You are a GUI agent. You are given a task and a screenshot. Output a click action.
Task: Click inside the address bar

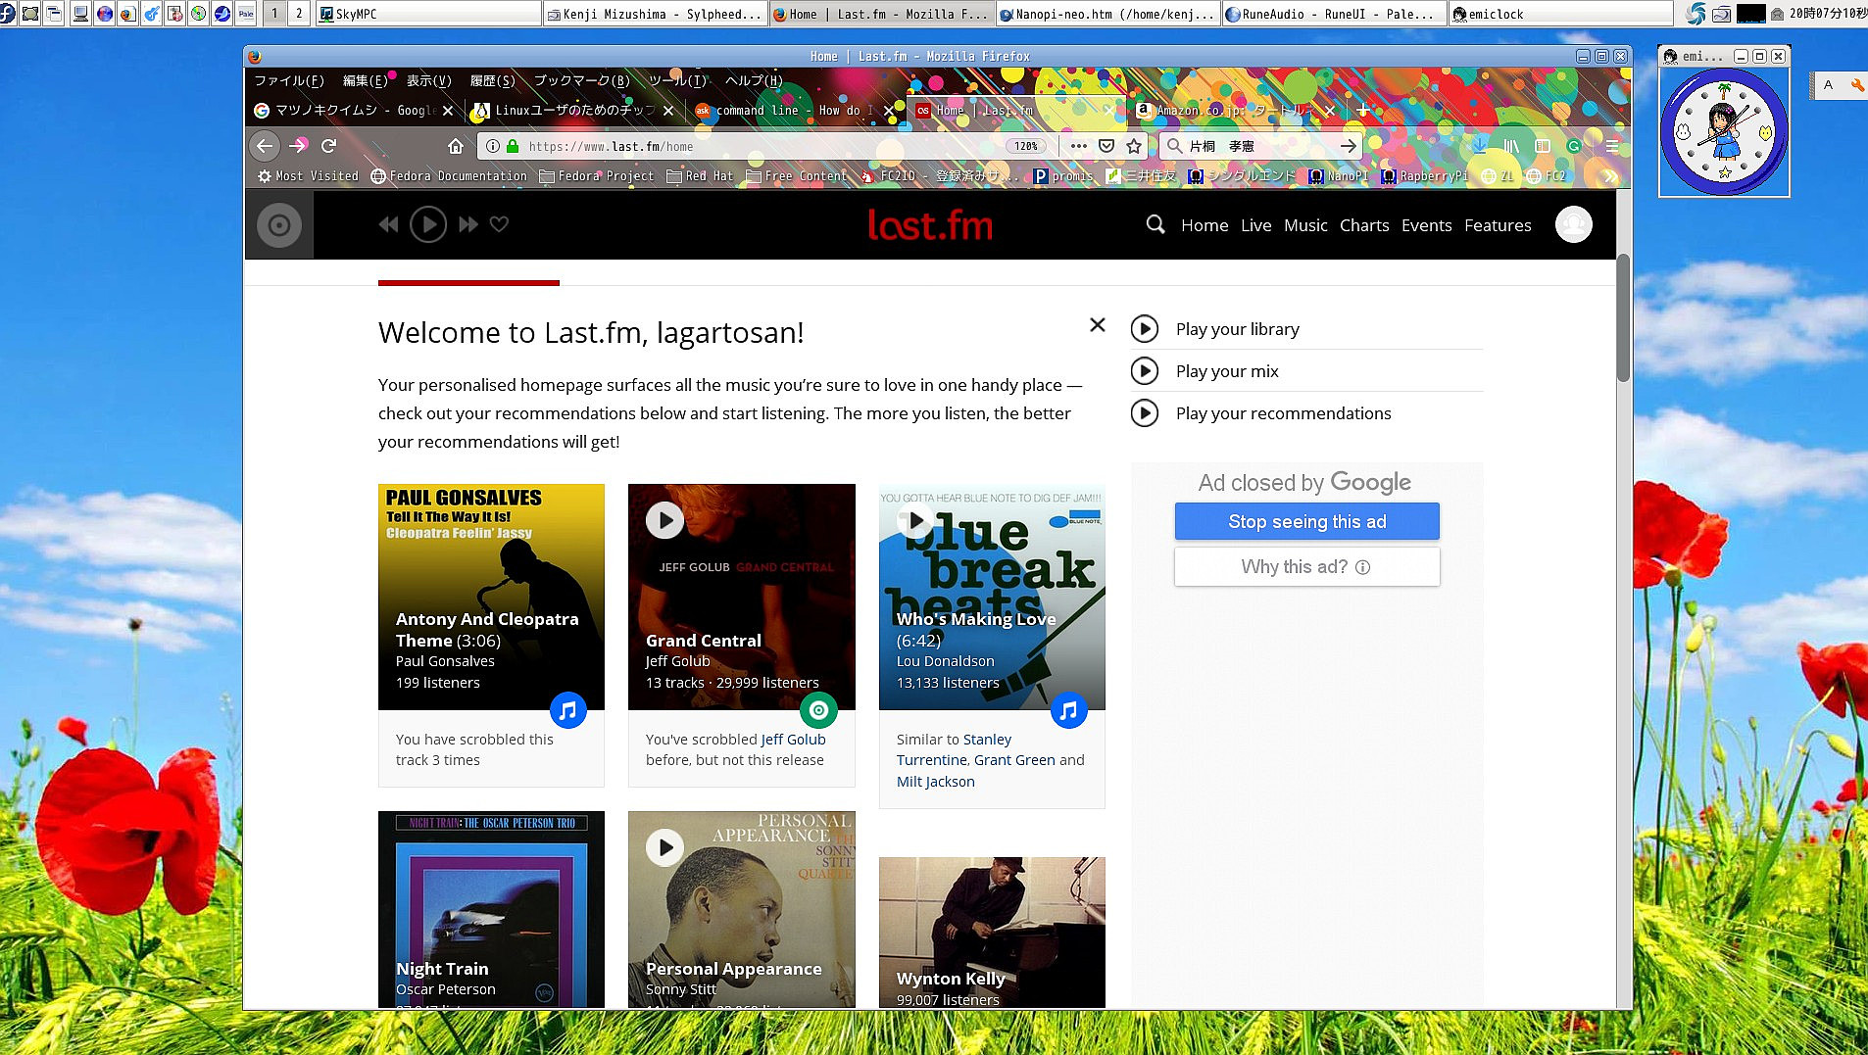pyautogui.click(x=784, y=146)
